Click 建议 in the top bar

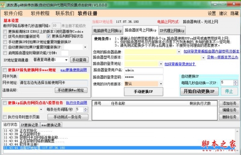tap(223, 14)
